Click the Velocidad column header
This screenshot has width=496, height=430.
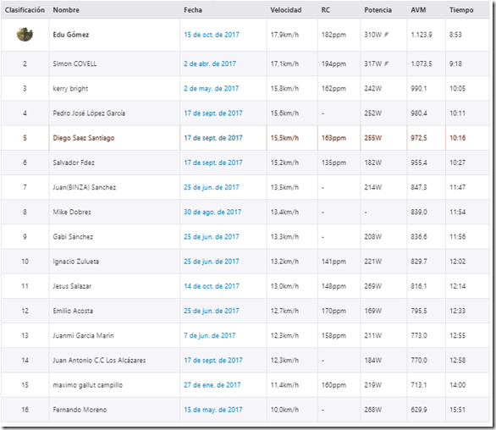pos(285,10)
